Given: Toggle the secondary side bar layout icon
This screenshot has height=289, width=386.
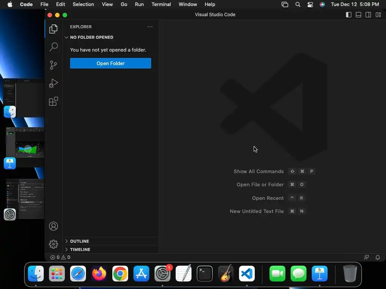Looking at the screenshot, I should (x=368, y=15).
